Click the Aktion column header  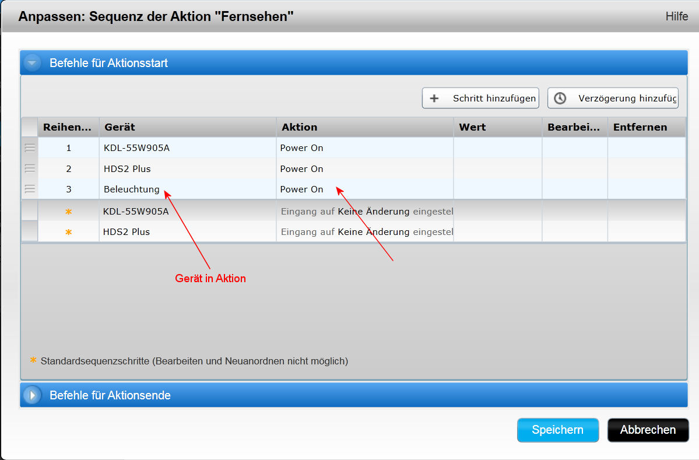[364, 127]
